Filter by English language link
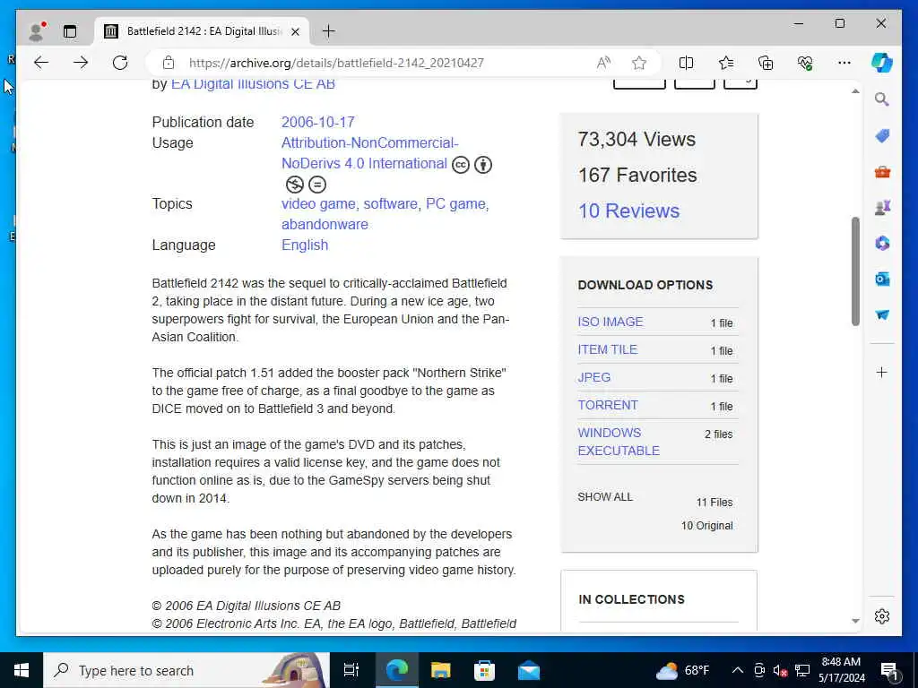 (x=305, y=245)
